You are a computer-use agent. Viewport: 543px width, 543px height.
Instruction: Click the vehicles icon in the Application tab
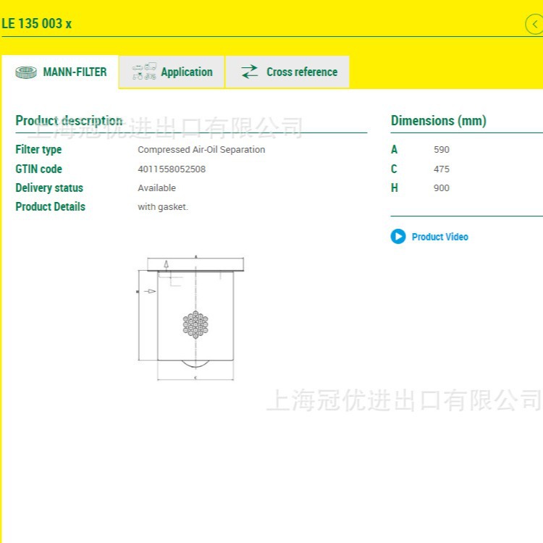(x=144, y=72)
